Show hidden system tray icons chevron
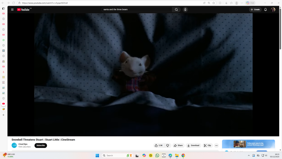This screenshot has height=159, width=282. 249,155
